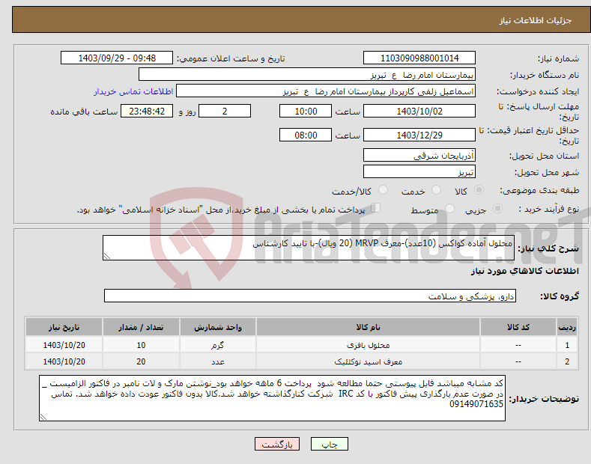Click the price validity date 1403/12/29
Screen dimensions: 591x464
click(x=419, y=135)
